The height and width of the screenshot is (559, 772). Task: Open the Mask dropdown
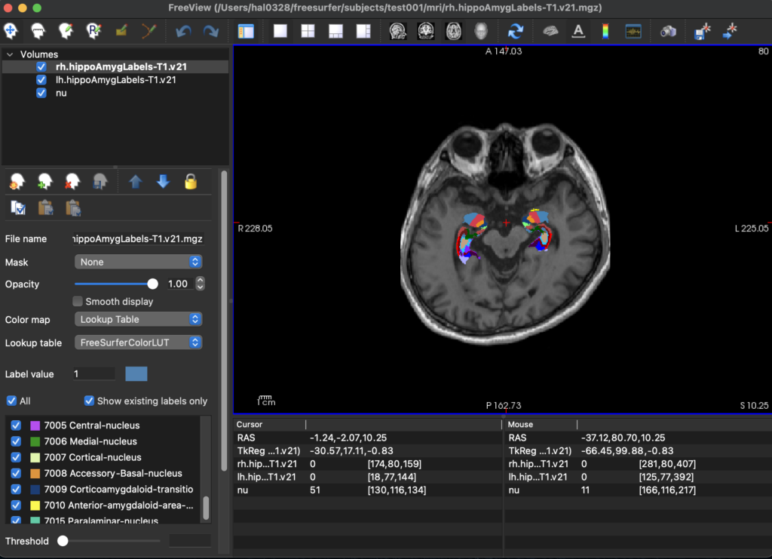[139, 262]
